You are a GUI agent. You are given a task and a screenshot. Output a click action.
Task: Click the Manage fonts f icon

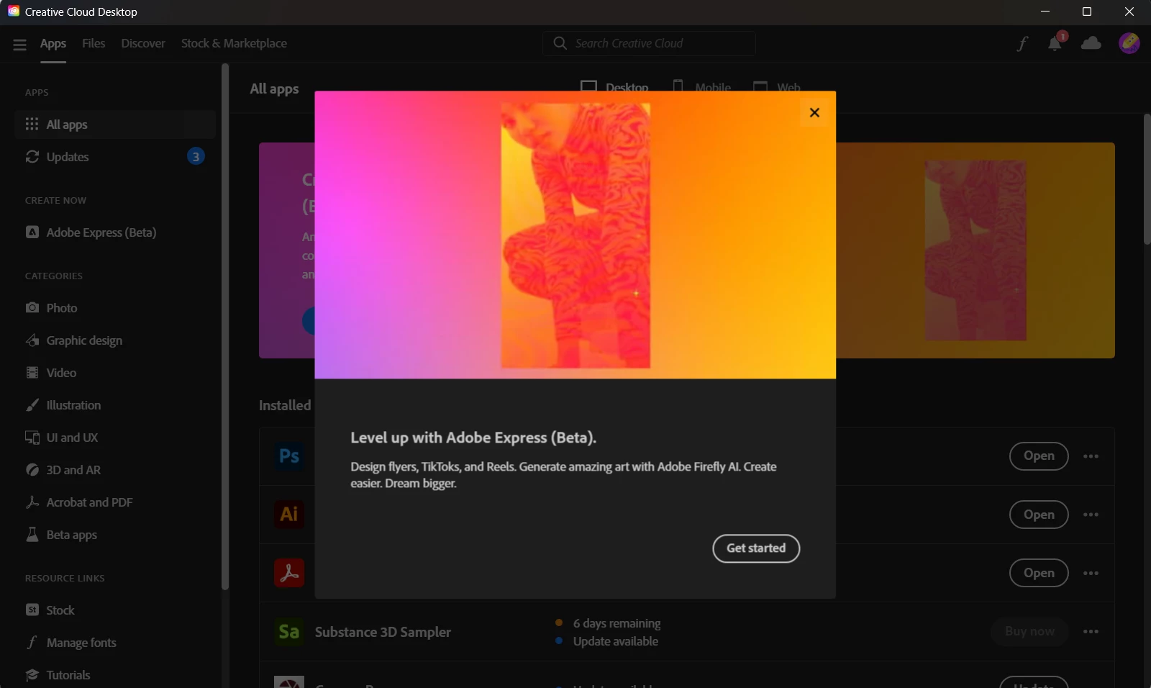(32, 642)
